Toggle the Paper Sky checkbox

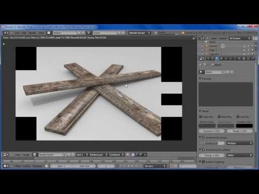pyautogui.click(x=201, y=117)
